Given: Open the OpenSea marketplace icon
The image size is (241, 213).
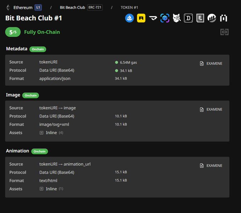Looking at the screenshot, I should 129,18.
